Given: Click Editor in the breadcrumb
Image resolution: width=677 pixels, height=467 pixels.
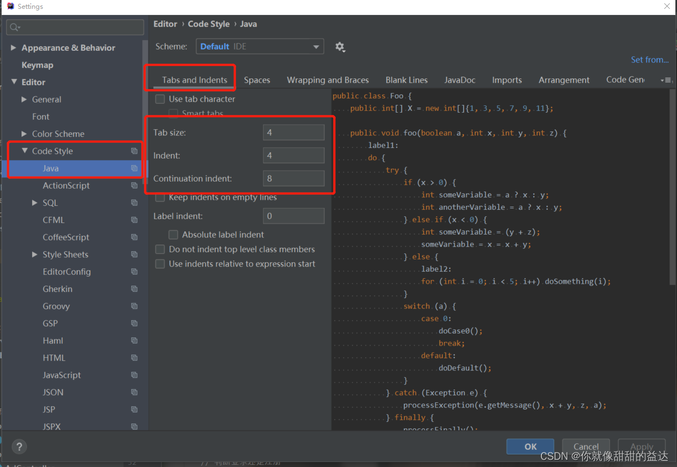Looking at the screenshot, I should (x=165, y=24).
